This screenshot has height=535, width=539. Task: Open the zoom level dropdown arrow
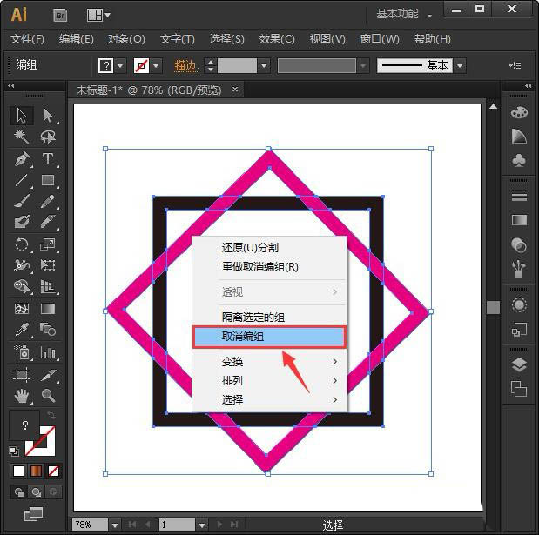click(x=115, y=525)
